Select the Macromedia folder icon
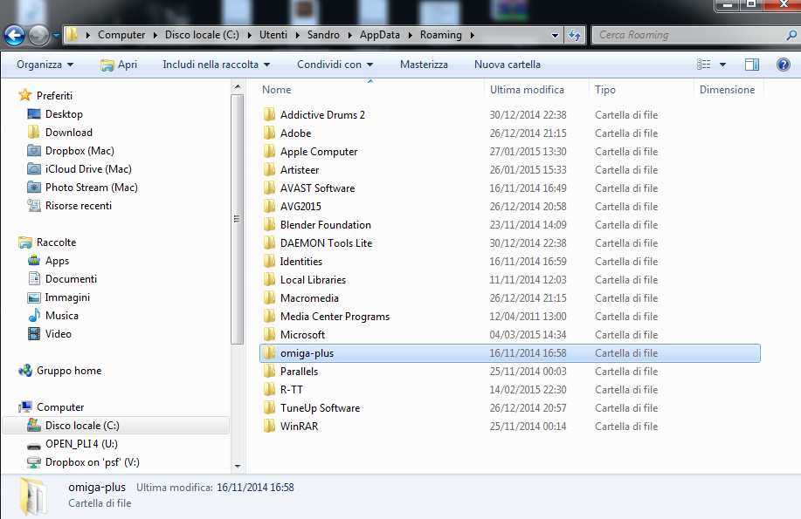The height and width of the screenshot is (519, 801). click(269, 297)
